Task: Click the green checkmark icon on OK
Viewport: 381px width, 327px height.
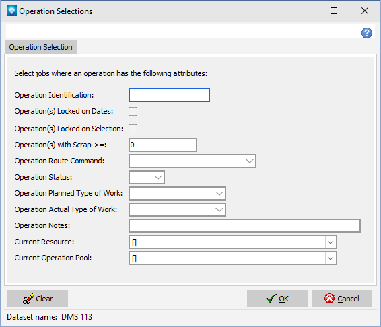Action: [x=271, y=299]
